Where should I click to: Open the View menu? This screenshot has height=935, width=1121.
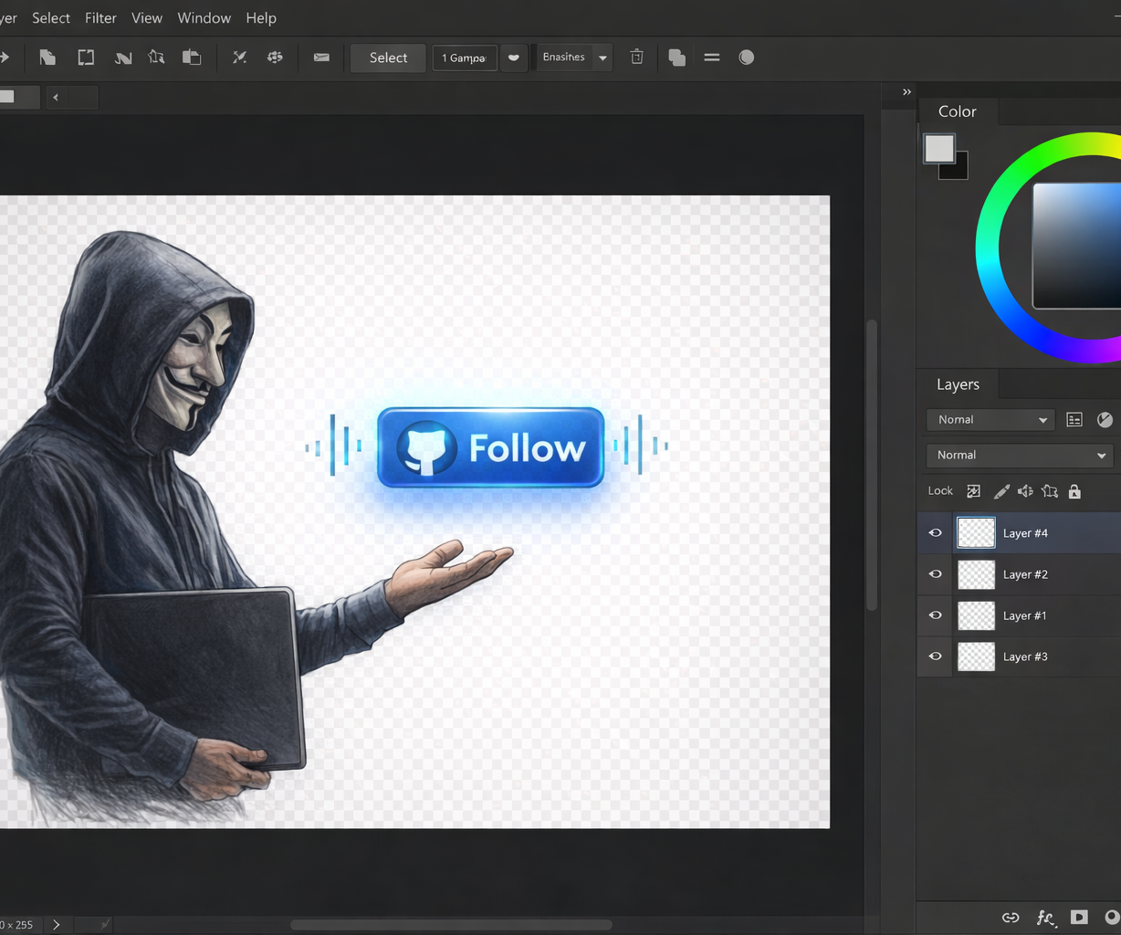[x=147, y=18]
